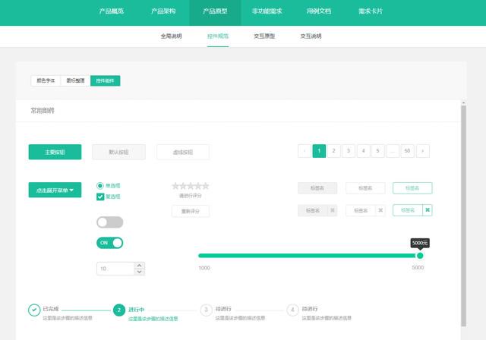Image resolution: width=486 pixels, height=340 pixels.
Task: Click the step 4 circle
Action: [x=292, y=310]
